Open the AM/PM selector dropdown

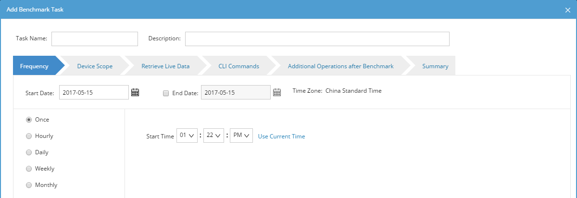[x=241, y=136]
